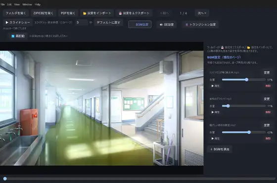This screenshot has width=277, height=183.
Task: Focus the slideshow duration seconds field
Action: (82, 22)
